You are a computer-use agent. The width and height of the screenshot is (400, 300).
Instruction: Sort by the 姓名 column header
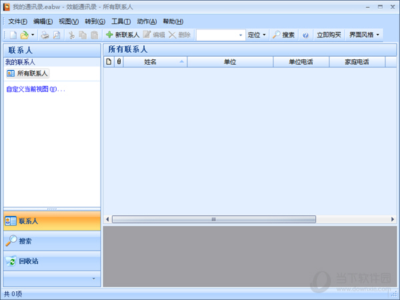tap(155, 62)
